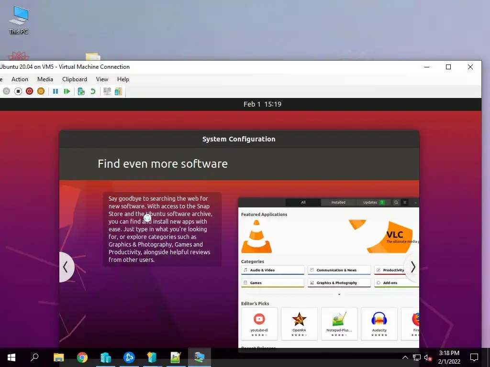Viewport: 490px width, 367px height.
Task: Click the orange Save state icon
Action: pos(41,91)
